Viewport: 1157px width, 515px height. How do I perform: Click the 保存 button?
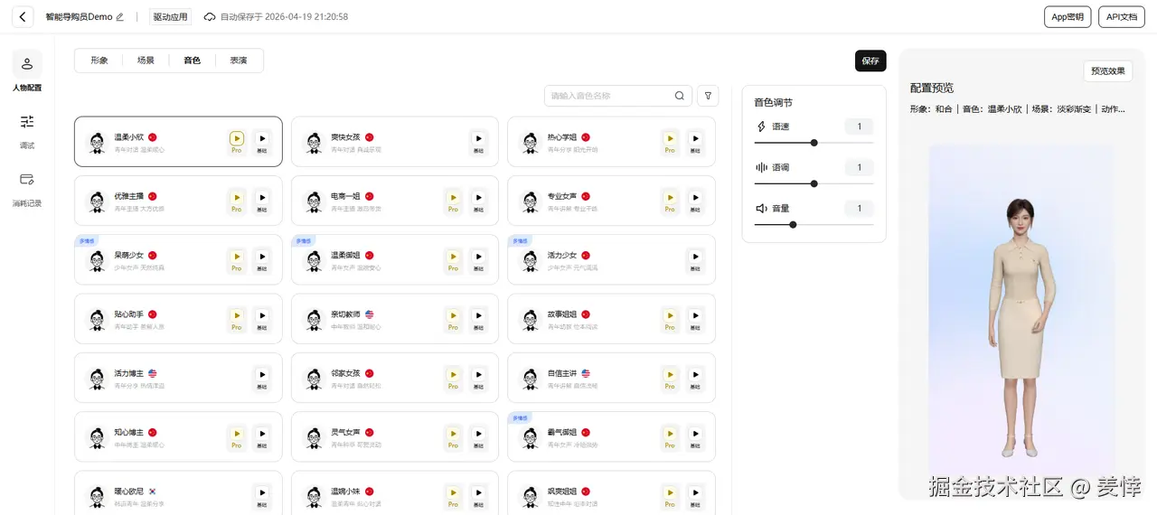point(870,61)
